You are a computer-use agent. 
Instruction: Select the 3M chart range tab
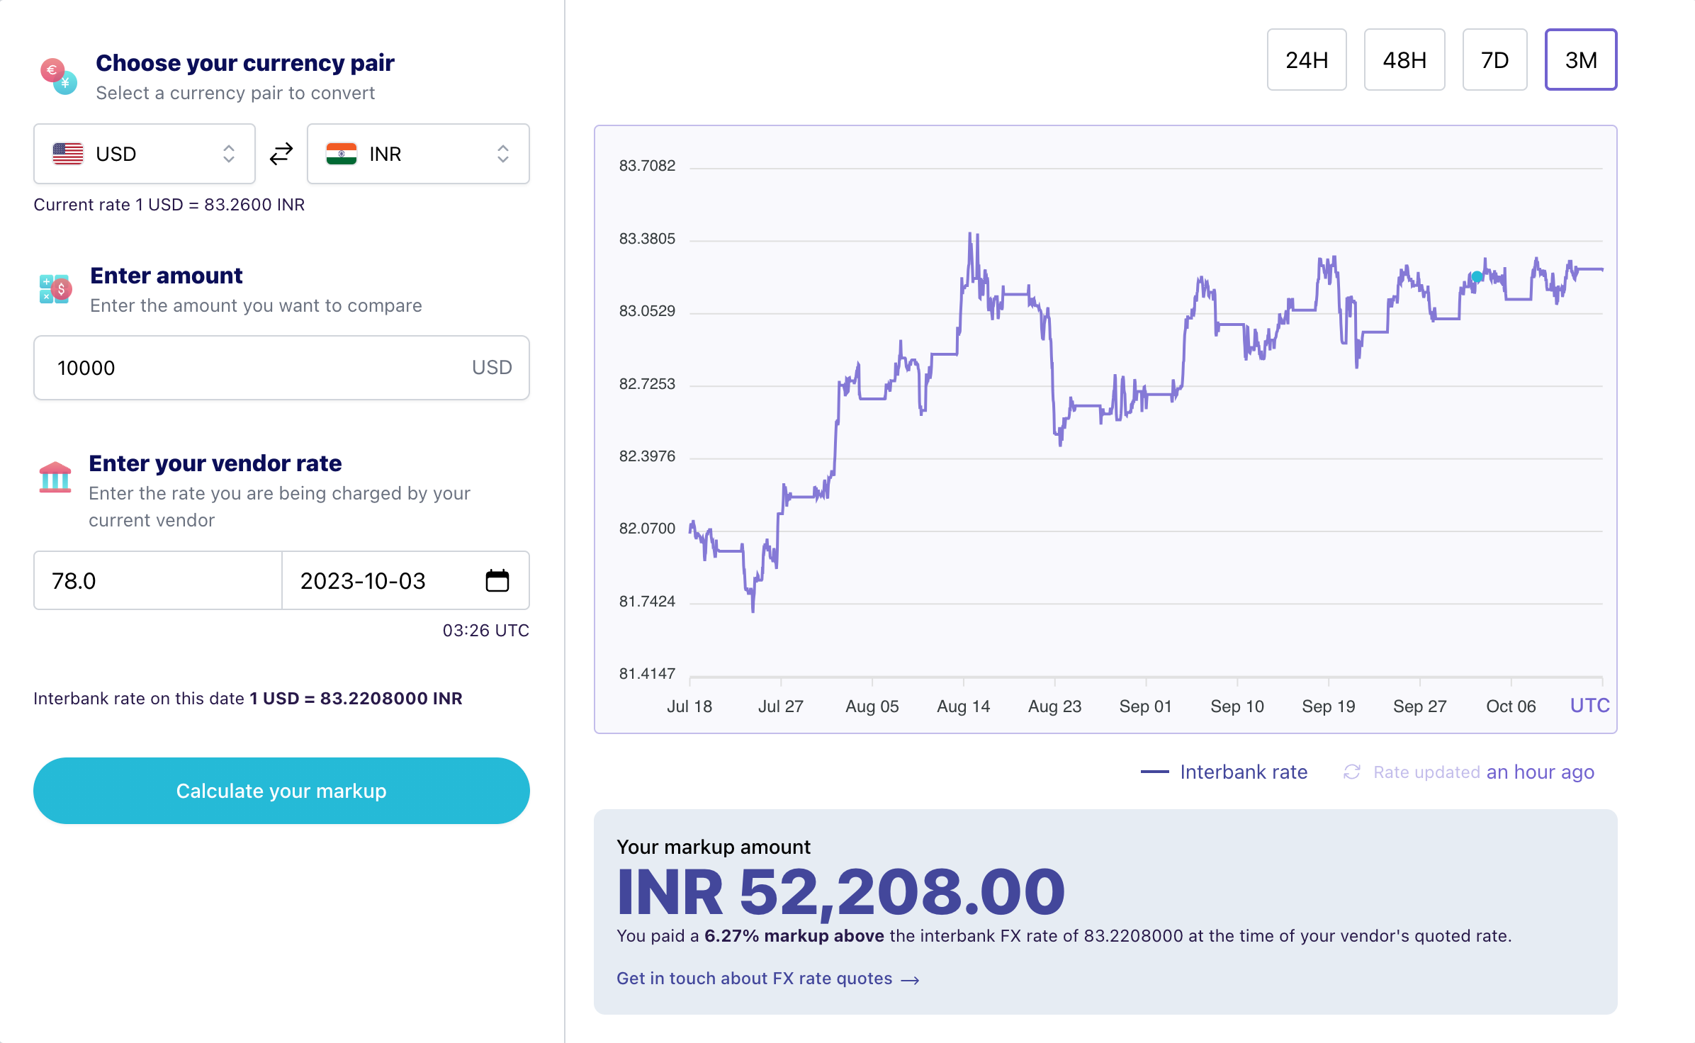click(x=1581, y=60)
